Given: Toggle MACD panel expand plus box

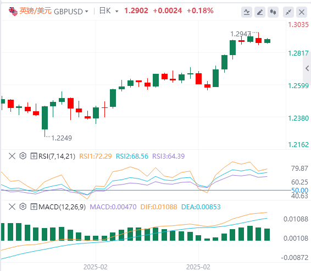Looking at the screenshot, I should pos(34,207).
